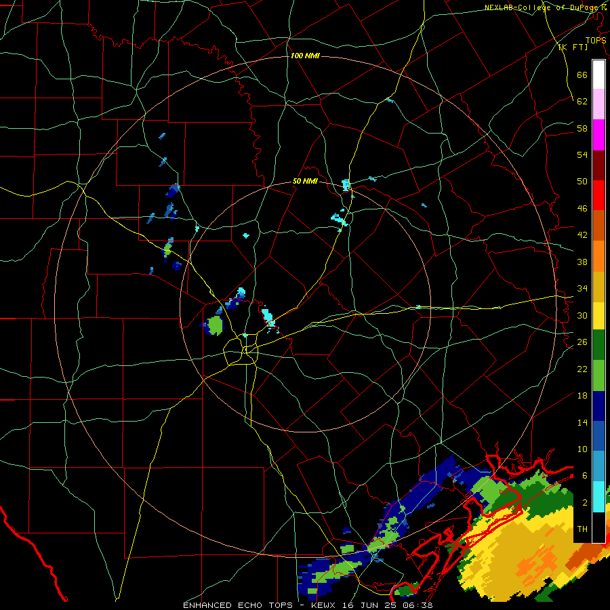The height and width of the screenshot is (610, 610).
Task: Pick the medium blue legend swatch
Action: (598, 436)
